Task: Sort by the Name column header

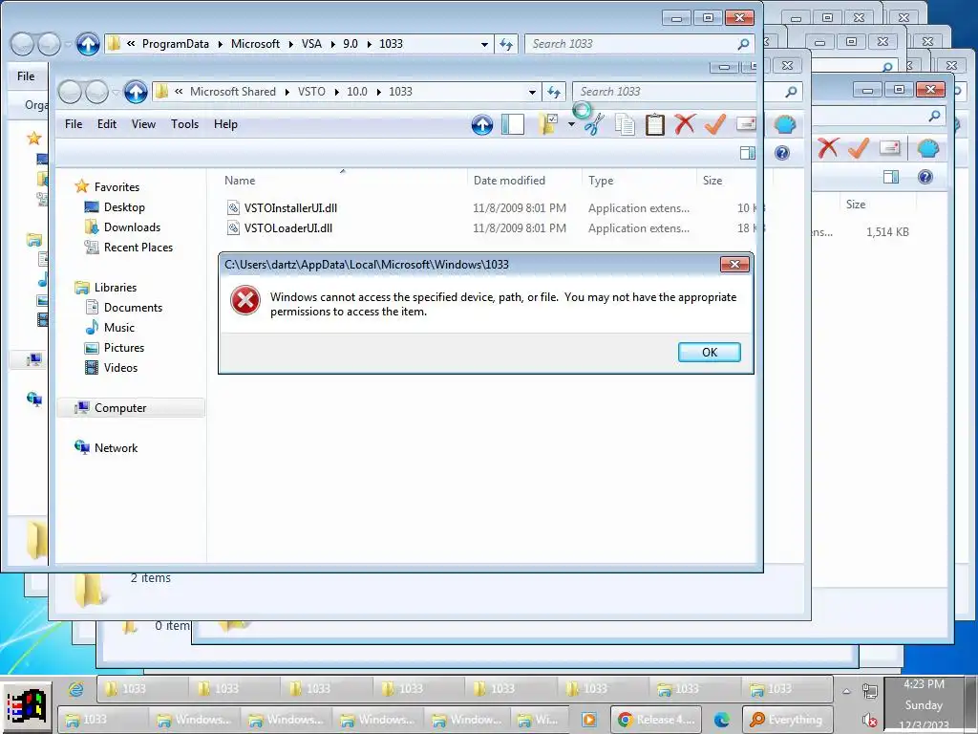Action: coord(240,181)
